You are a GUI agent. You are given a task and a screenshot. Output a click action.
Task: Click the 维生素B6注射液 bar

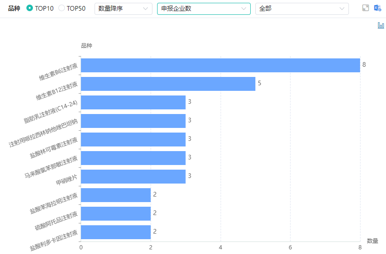(x=220, y=65)
